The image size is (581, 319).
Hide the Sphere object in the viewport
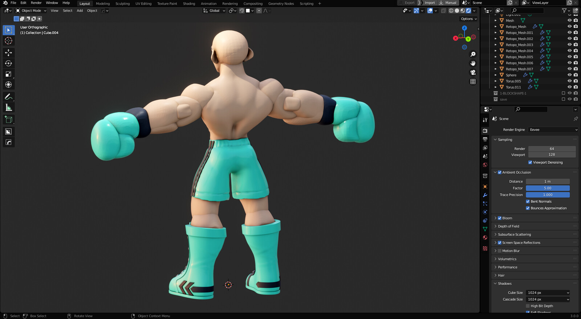(569, 75)
